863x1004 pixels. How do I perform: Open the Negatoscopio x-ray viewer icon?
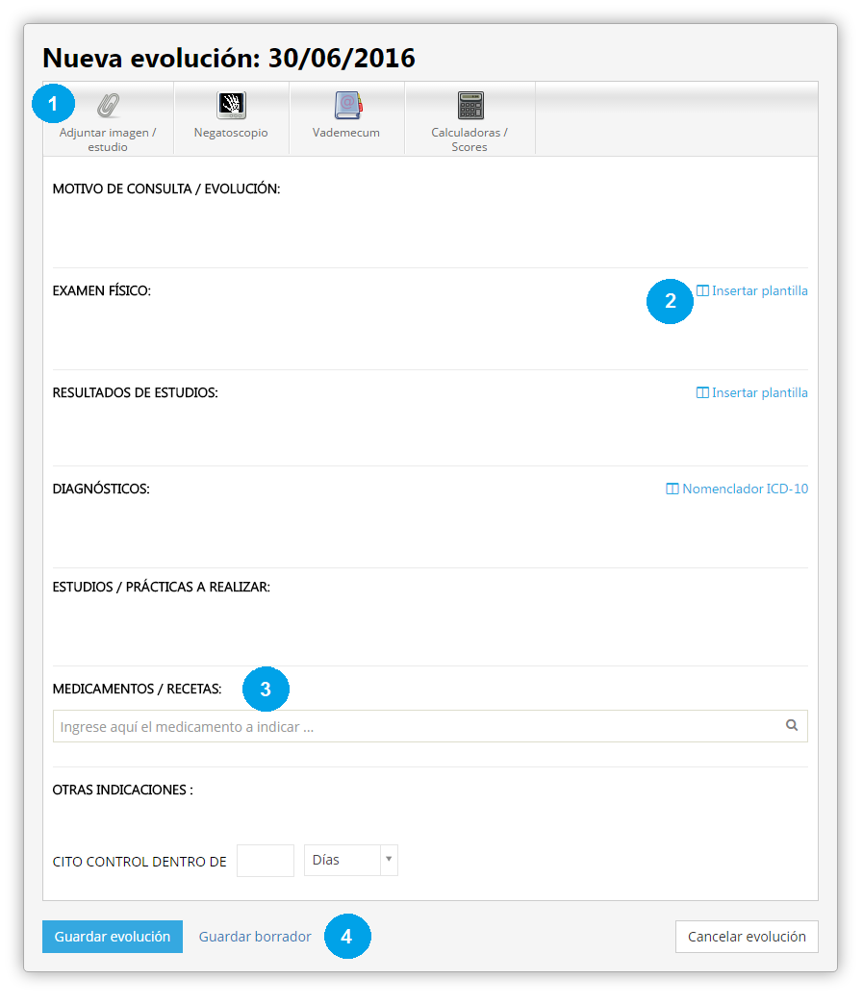[x=231, y=105]
